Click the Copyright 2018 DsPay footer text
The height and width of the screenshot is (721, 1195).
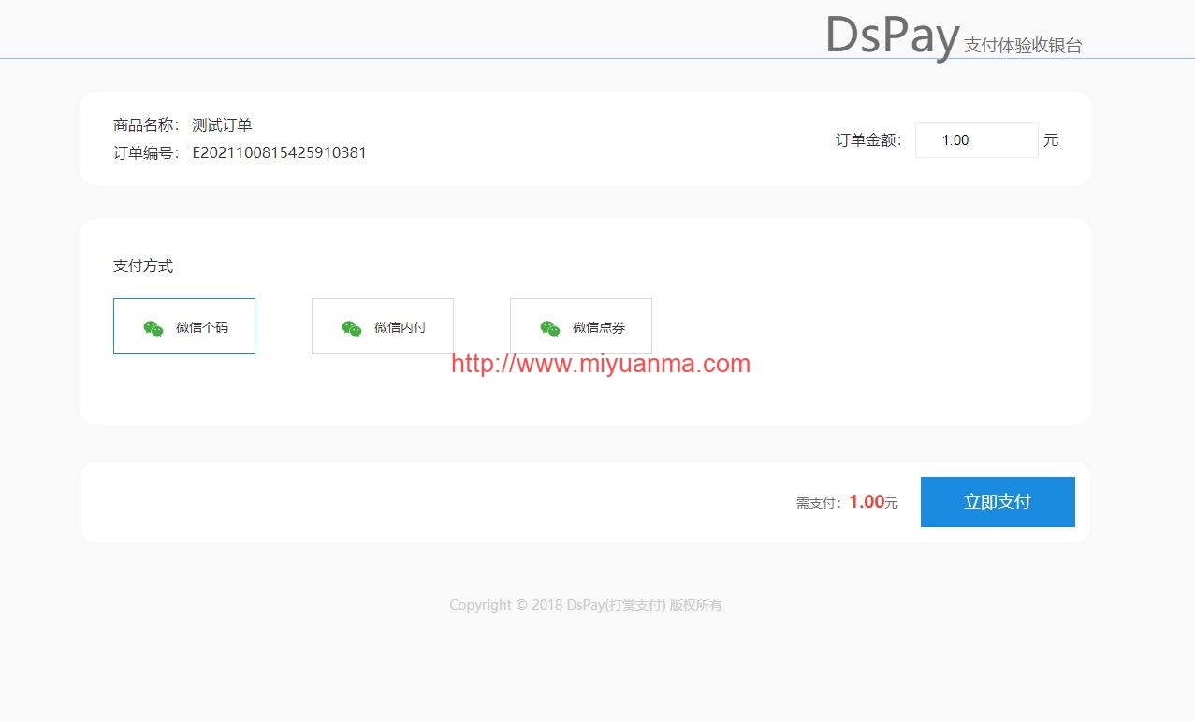point(585,605)
